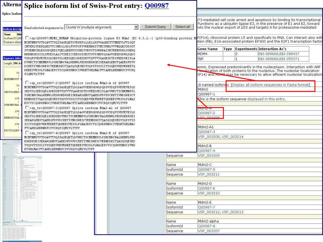
Task: Click Display all isoform sequences in Fasta format
Action: (270, 85)
